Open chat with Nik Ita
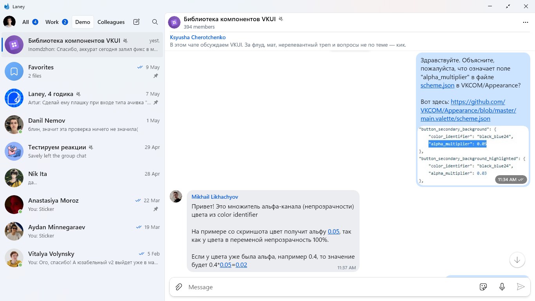The width and height of the screenshot is (535, 301). [82, 178]
